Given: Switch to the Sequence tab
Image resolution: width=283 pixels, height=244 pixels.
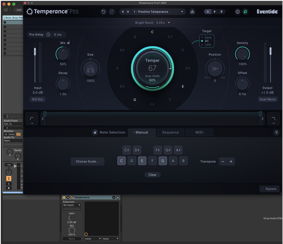Looking at the screenshot, I should [x=170, y=132].
